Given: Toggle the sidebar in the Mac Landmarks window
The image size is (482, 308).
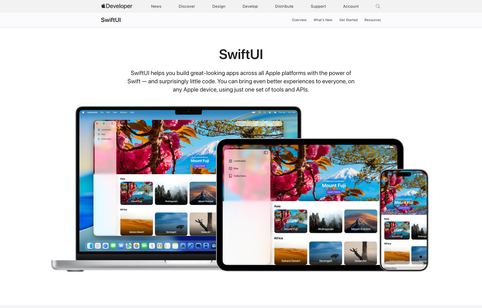Looking at the screenshot, I should (113, 123).
